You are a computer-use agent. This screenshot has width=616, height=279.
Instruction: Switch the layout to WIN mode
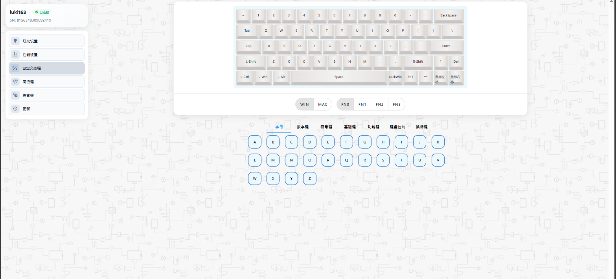pyautogui.click(x=305, y=104)
